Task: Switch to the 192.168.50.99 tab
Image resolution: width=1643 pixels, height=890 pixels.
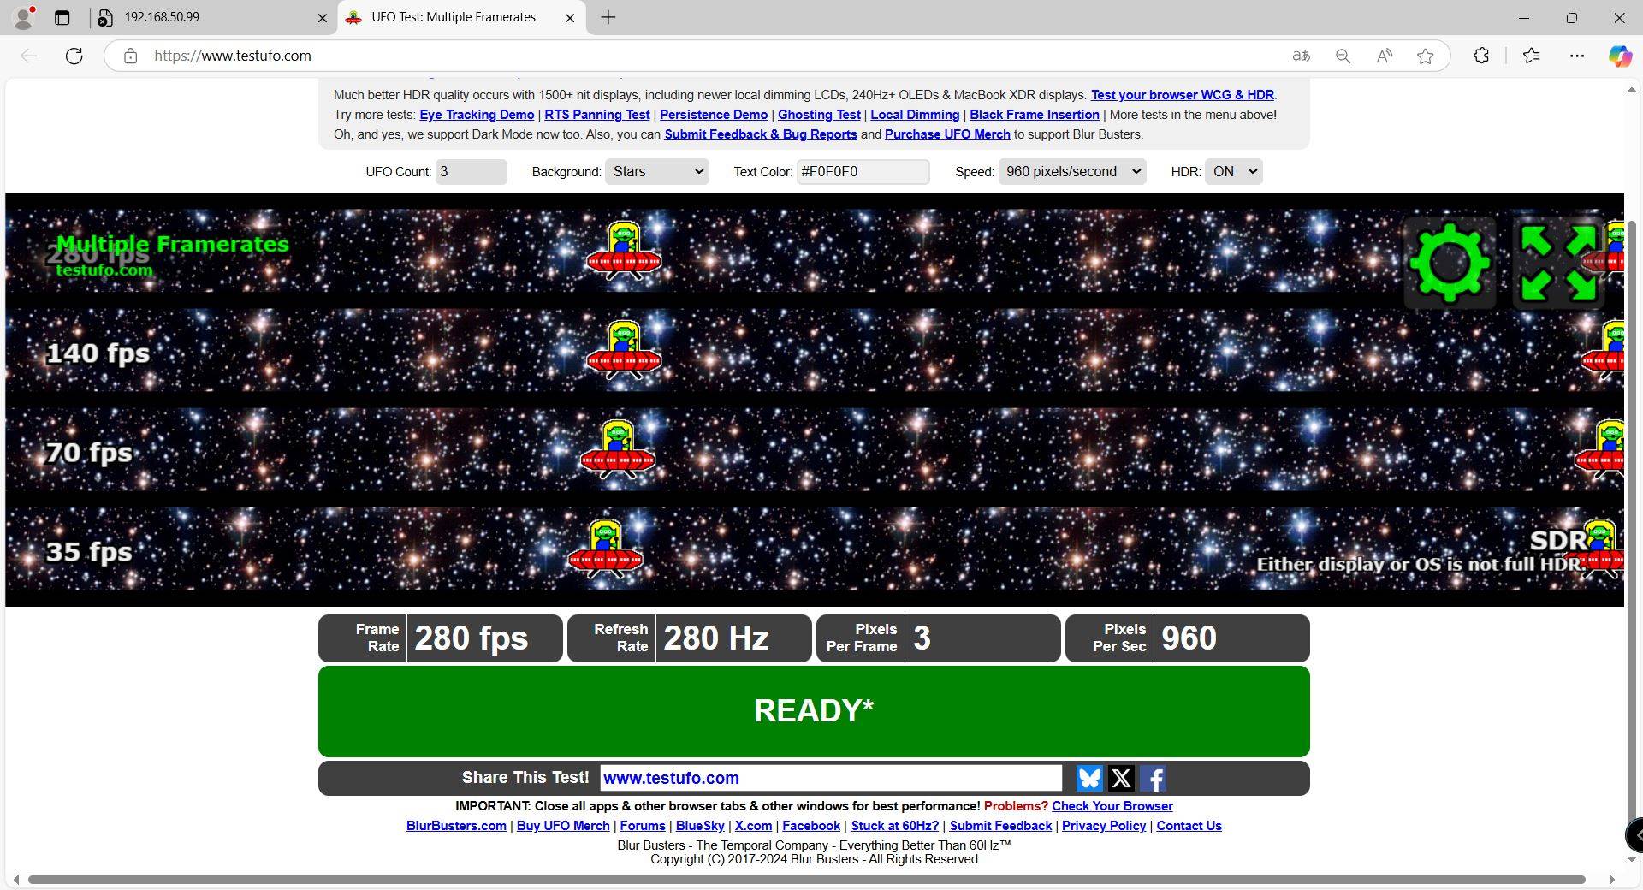Action: coord(205,17)
